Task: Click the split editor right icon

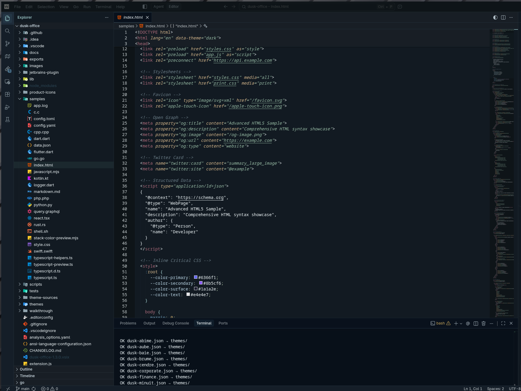Action: pyautogui.click(x=503, y=17)
